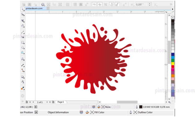Viewport: 195px width, 117px height.
Task: Select the dimmed round tool at toolbox bottom
Action: pos(23,96)
